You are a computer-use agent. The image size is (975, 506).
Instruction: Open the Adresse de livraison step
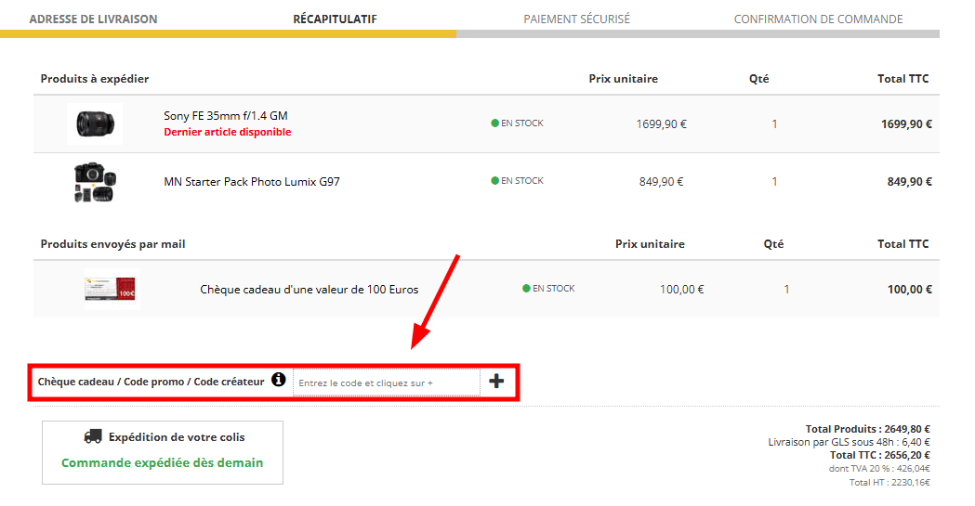click(x=93, y=19)
